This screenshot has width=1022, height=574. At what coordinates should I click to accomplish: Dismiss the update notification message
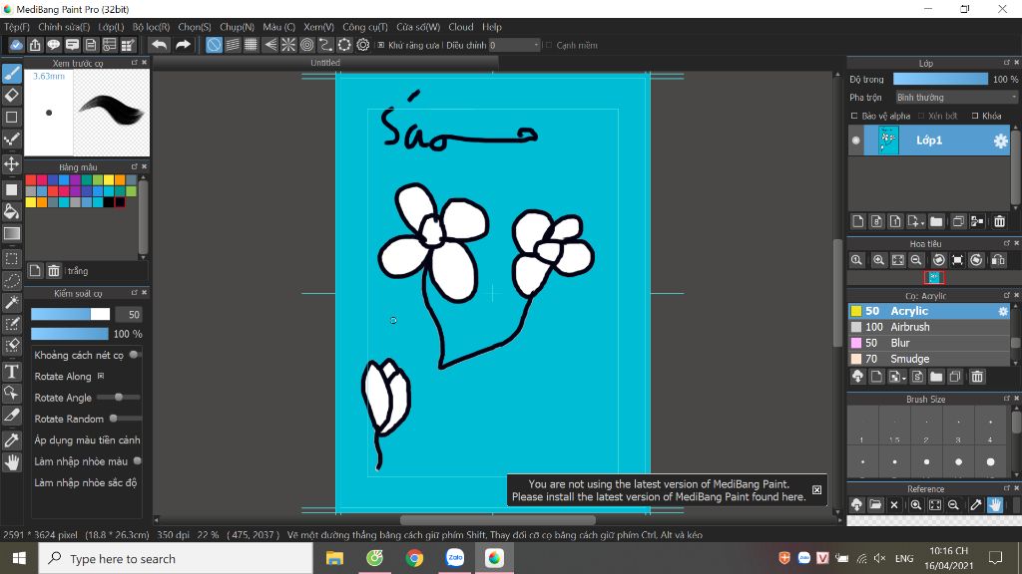[x=816, y=490]
